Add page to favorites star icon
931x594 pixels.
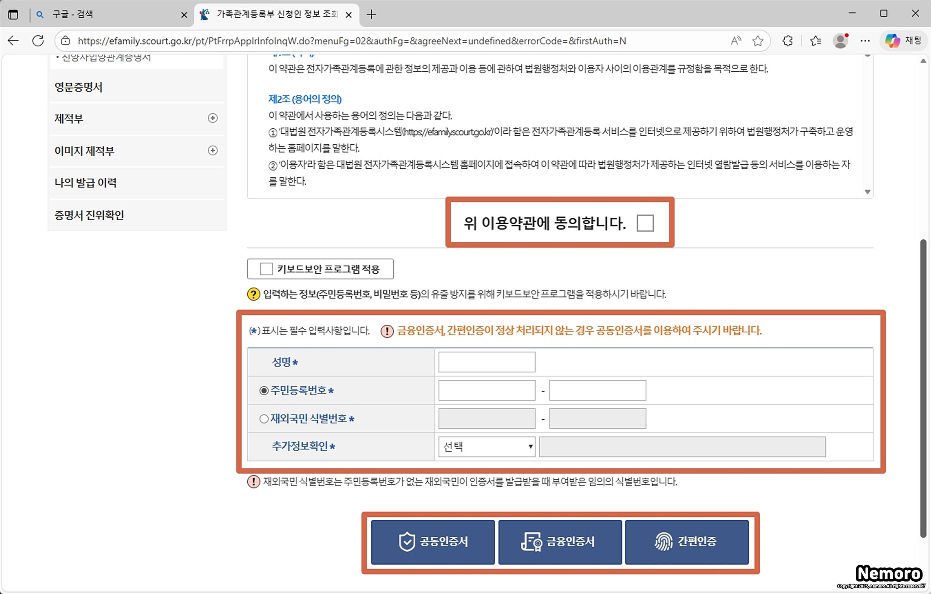click(x=757, y=41)
